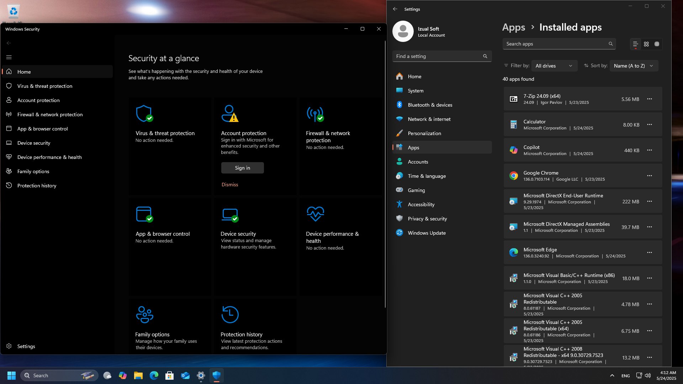Open Device performance & health heart icon
Screen dimensions: 683x384
tap(315, 214)
